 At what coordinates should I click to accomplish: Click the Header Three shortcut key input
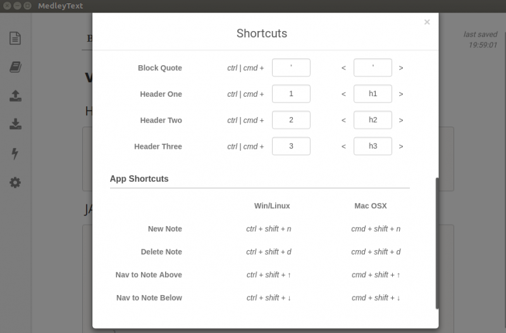coord(291,146)
